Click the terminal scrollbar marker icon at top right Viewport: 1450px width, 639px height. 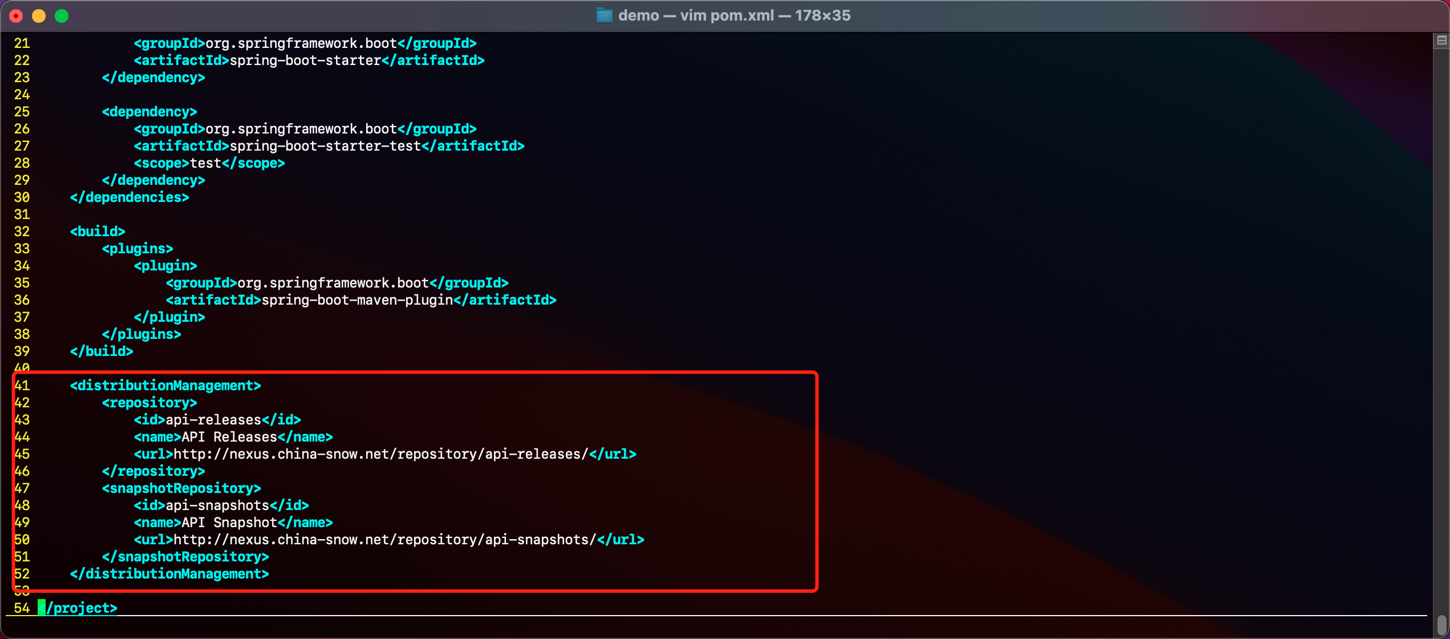(1441, 41)
